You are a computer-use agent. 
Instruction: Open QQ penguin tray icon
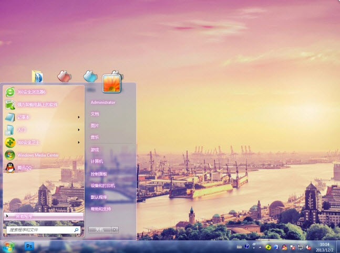click(x=284, y=247)
